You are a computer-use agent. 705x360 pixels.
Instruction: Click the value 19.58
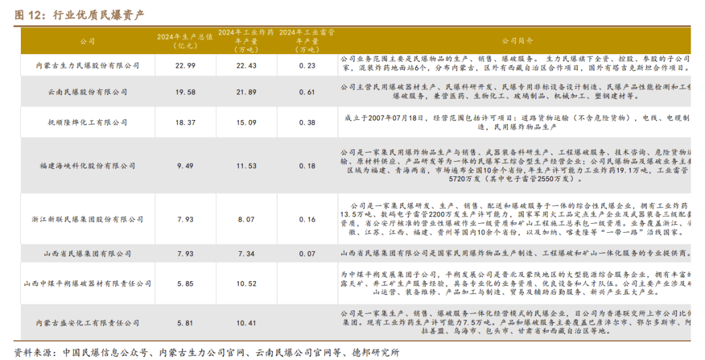185,92
